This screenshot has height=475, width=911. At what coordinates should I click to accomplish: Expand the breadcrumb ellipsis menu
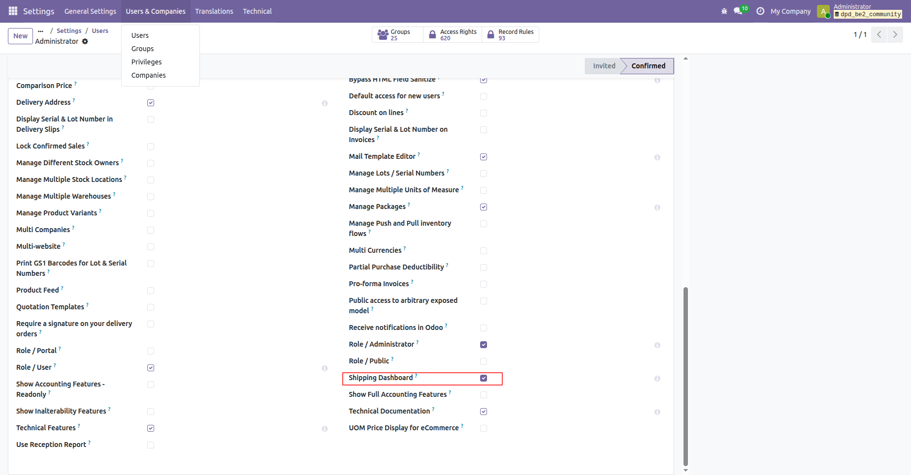[40, 30]
